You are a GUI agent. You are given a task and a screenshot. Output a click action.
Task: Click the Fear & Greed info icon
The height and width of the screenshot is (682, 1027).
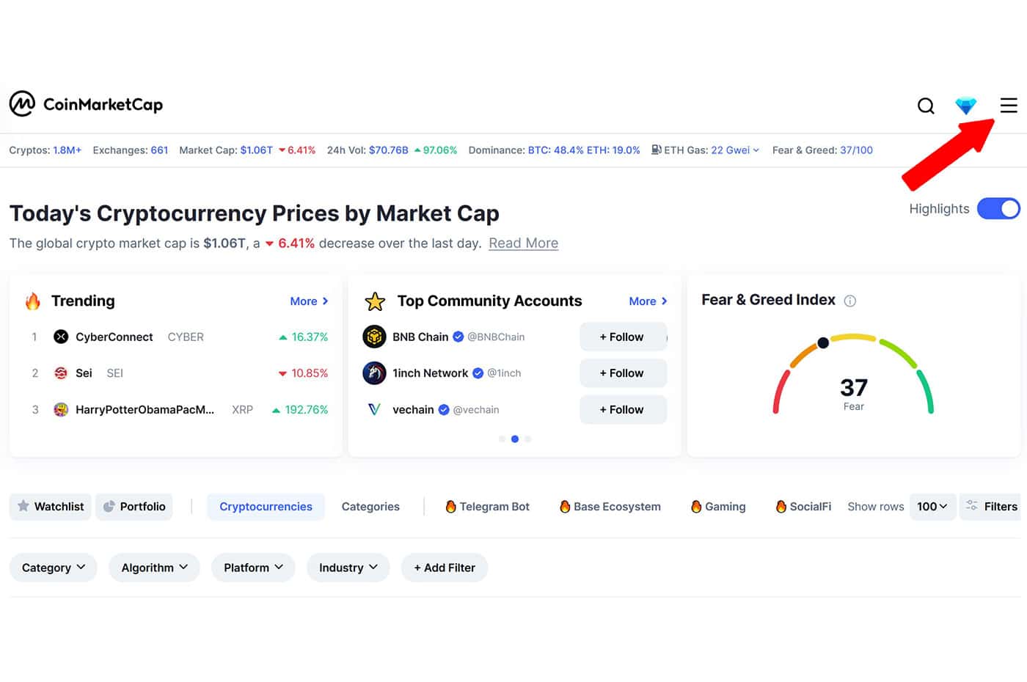pyautogui.click(x=850, y=301)
